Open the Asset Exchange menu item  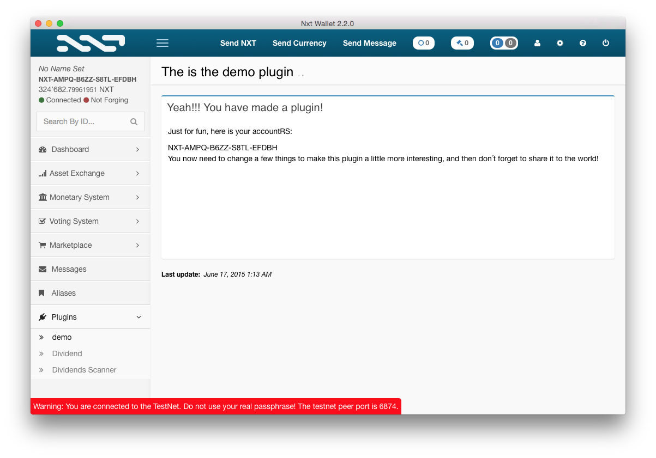pyautogui.click(x=91, y=173)
